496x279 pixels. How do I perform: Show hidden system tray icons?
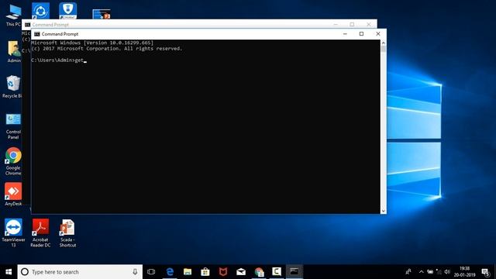click(x=422, y=272)
